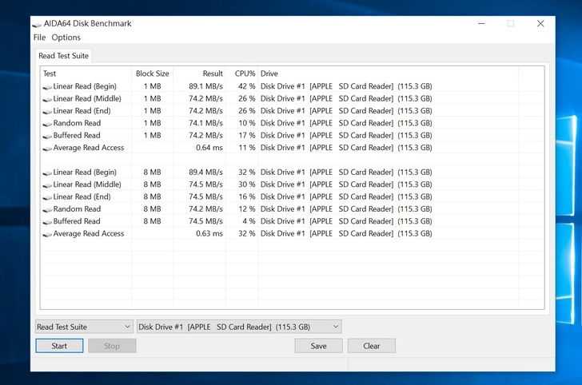Click disk icon of 8 MB Linear Read (Middle)
Viewport: 582px width, 385px height.
click(x=47, y=185)
